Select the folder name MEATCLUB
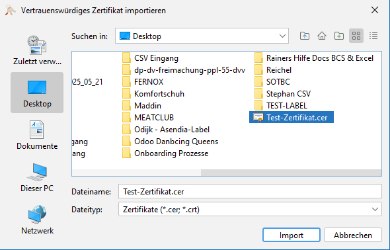 [x=154, y=118]
